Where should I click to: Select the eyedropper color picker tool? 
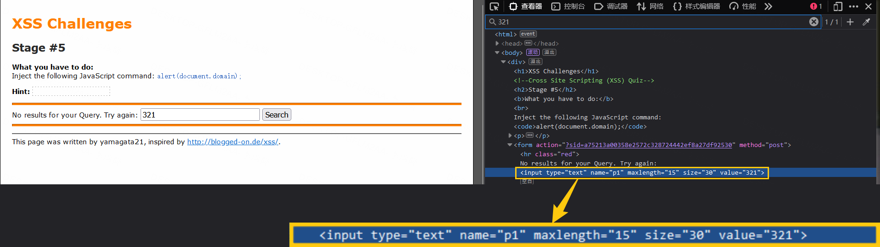[x=867, y=22]
